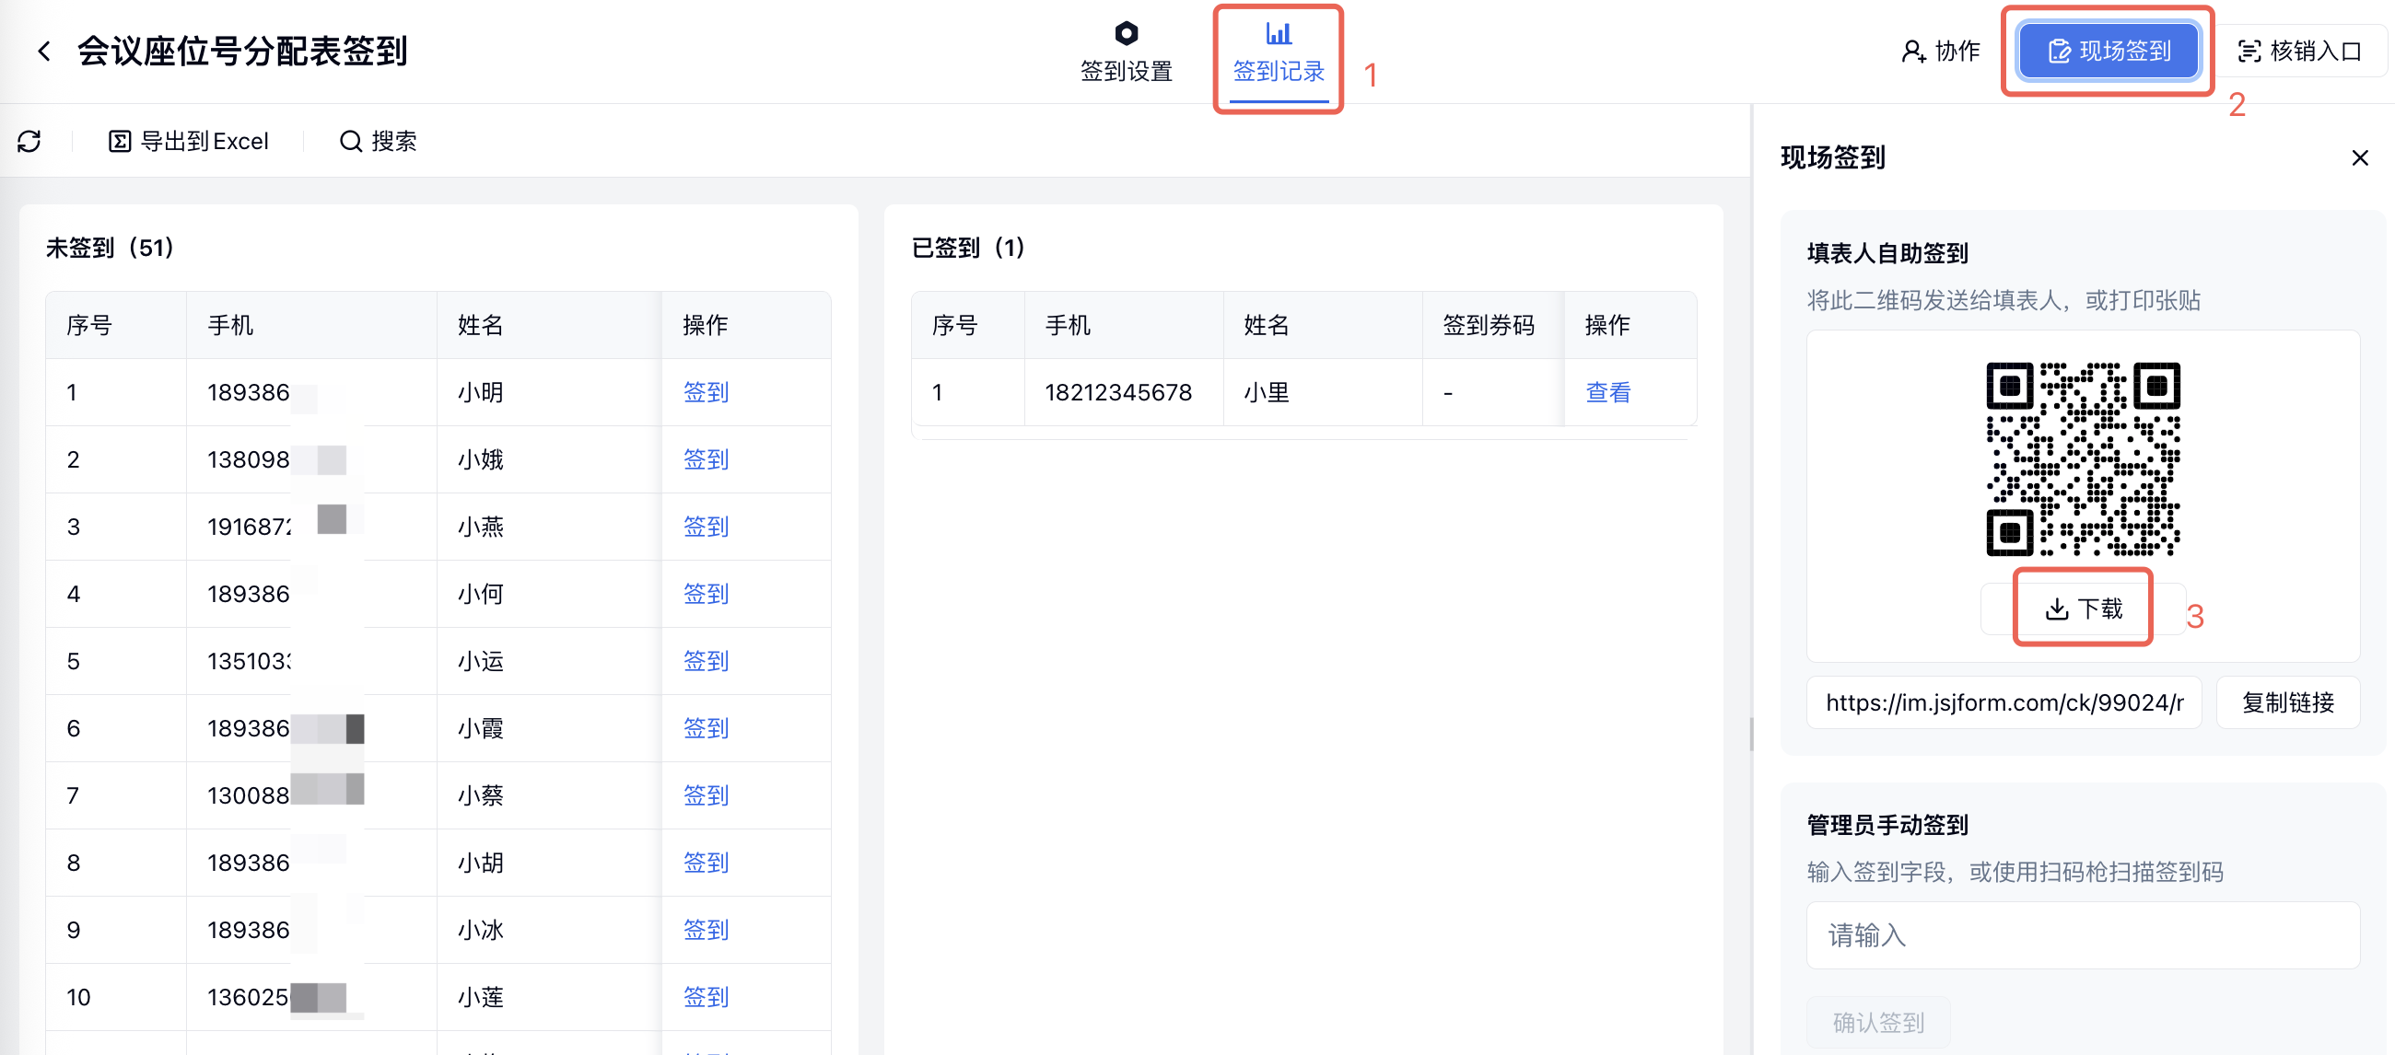Open the 核销入口 entry

pyautogui.click(x=2300, y=52)
